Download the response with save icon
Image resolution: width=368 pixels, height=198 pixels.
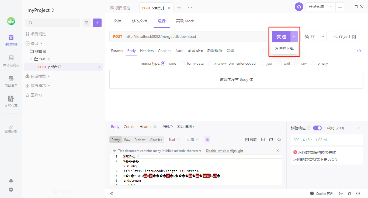point(263,140)
